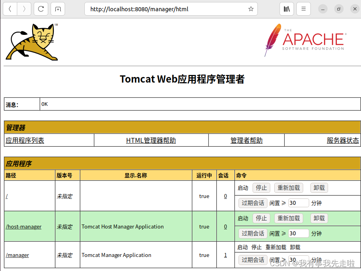361x271 pixels.
Task: Click Tomcat Host Manager Application name
Action: [x=122, y=227]
